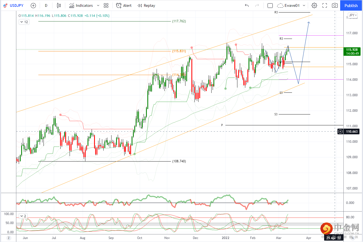Click the timezone Z button at bottom left
Viewport: 363px width, 242px height.
point(8,238)
